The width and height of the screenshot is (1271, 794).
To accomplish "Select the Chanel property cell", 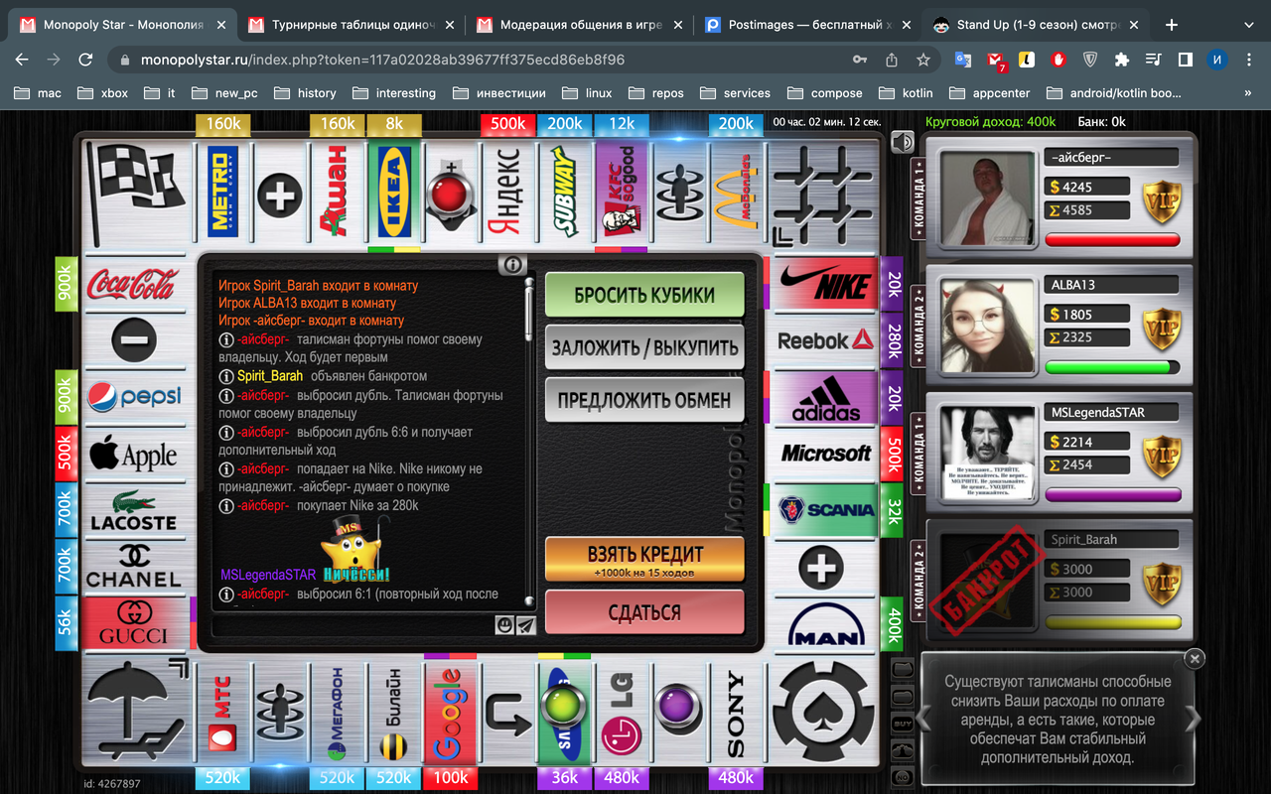I will tap(133, 567).
